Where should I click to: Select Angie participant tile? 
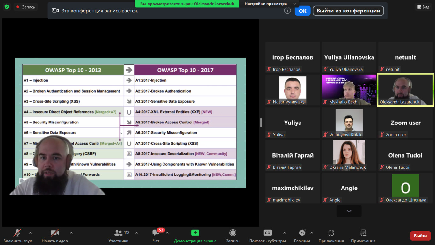click(349, 188)
